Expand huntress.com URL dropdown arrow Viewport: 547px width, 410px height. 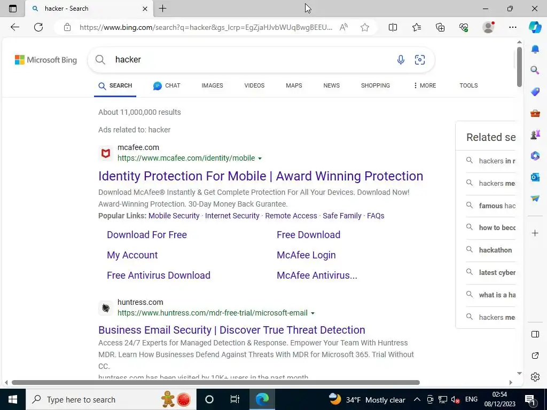pyautogui.click(x=312, y=313)
